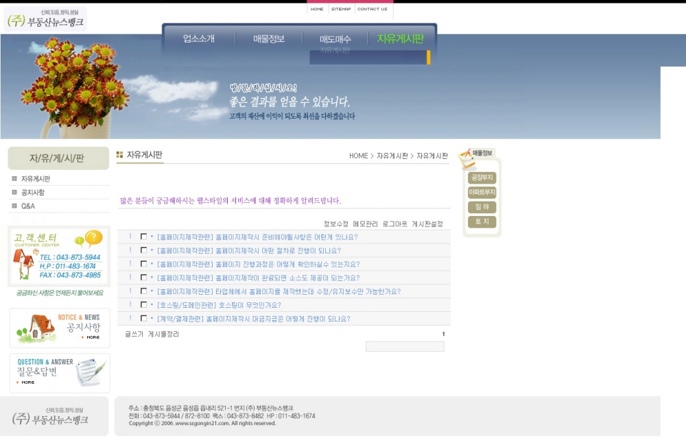Select Q&A in the left sidebar

(x=28, y=206)
